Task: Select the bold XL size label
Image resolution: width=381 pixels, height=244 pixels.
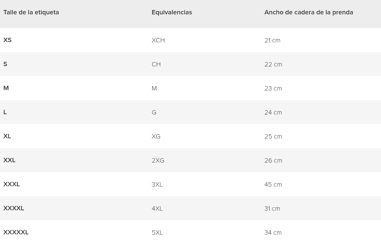Action: [x=7, y=136]
